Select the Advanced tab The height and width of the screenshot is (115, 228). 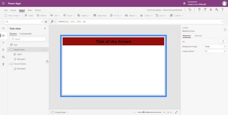point(198,36)
